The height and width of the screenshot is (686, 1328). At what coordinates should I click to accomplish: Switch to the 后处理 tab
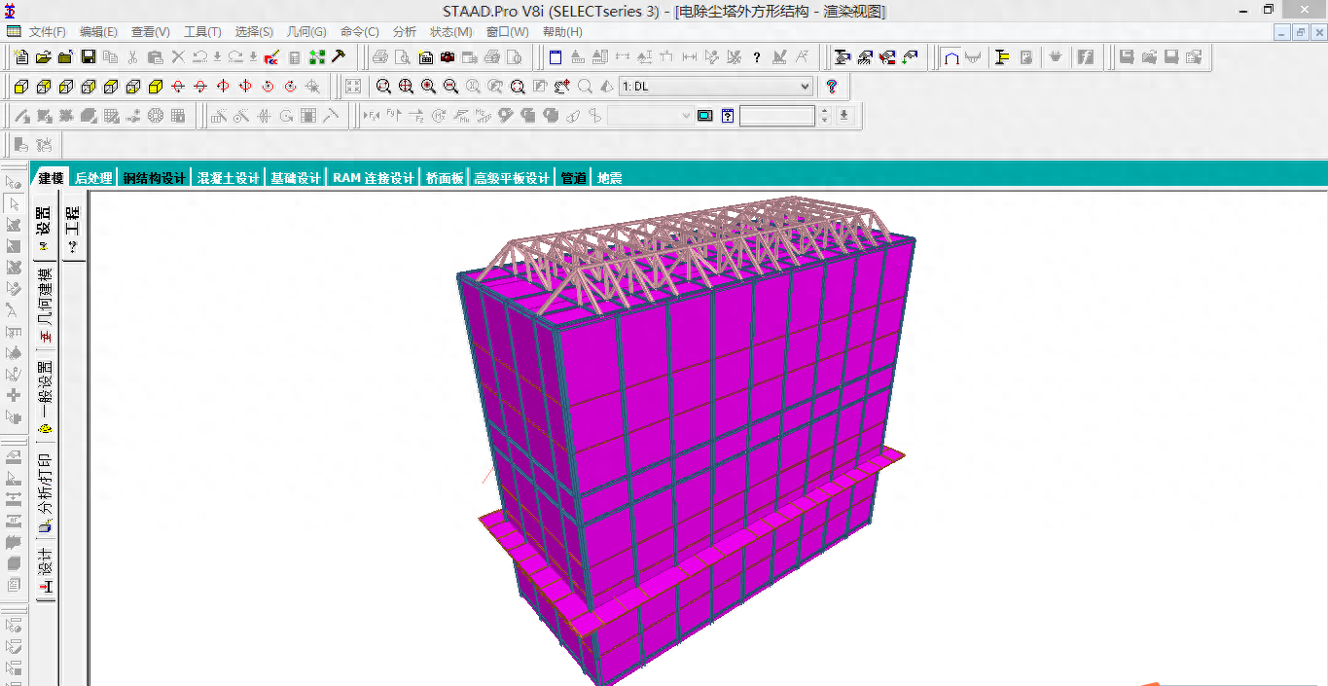coord(93,178)
